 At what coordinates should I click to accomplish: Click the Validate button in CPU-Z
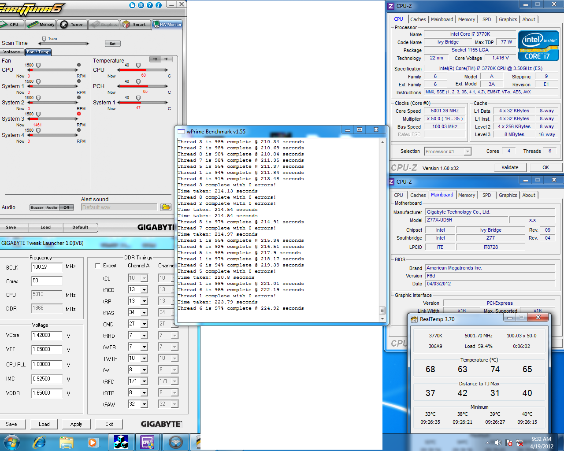tap(510, 167)
